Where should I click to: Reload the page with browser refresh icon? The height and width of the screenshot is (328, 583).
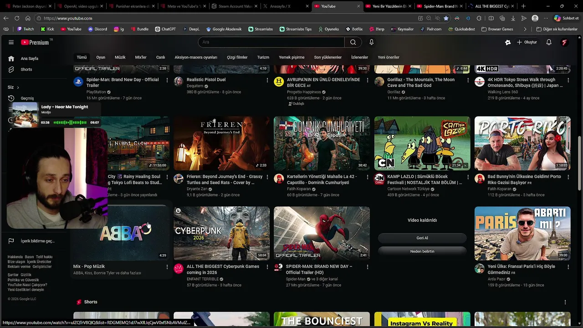click(x=17, y=18)
